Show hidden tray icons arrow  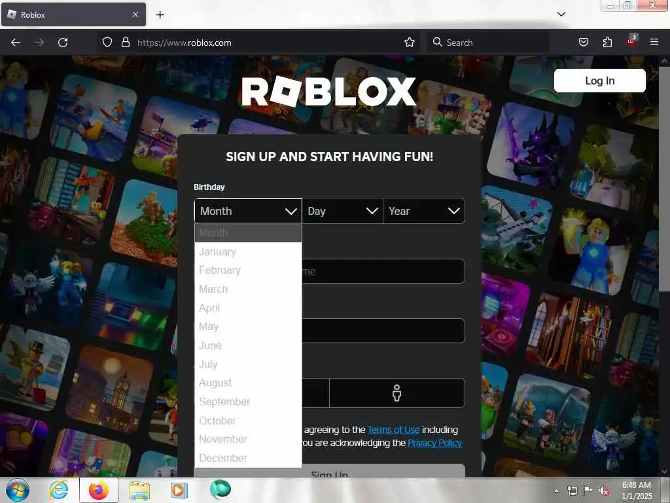[x=556, y=491]
